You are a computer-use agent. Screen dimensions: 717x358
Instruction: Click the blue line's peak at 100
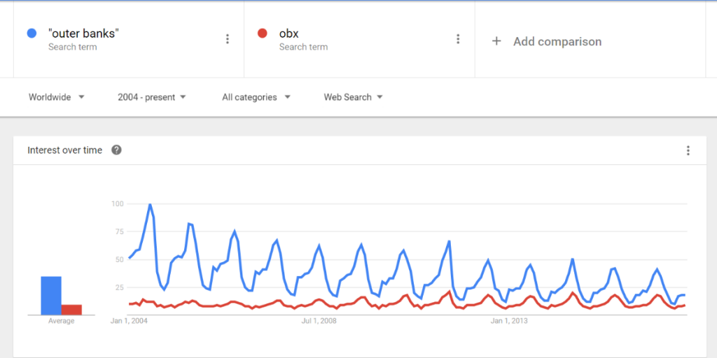click(150, 205)
